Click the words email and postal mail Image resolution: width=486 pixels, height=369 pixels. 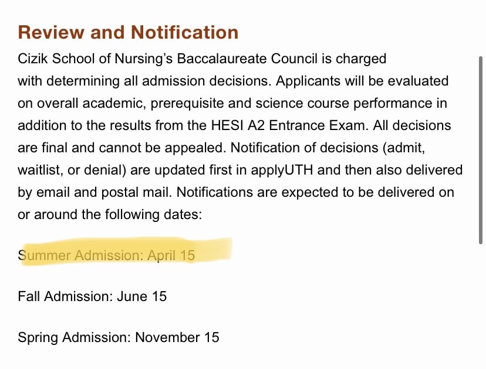tap(103, 192)
